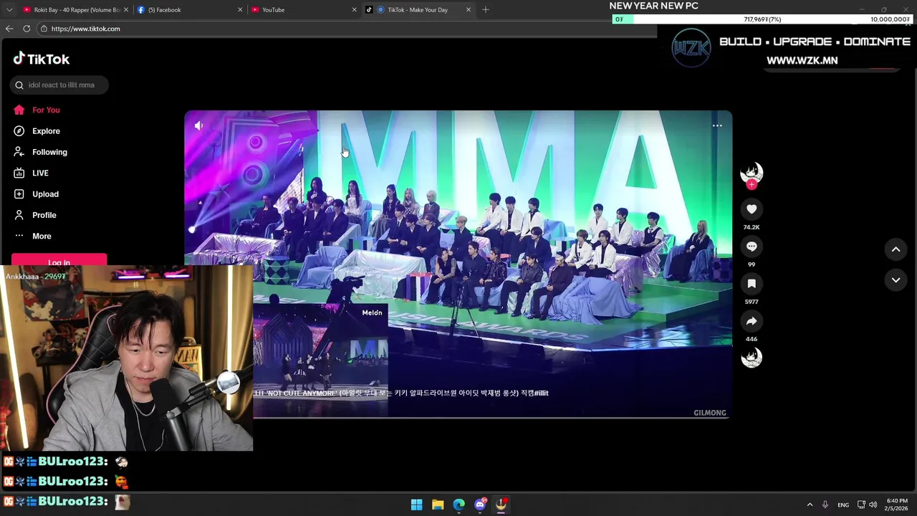Open the browser tab list dropdown
This screenshot has height=516, width=917.
(9, 9)
